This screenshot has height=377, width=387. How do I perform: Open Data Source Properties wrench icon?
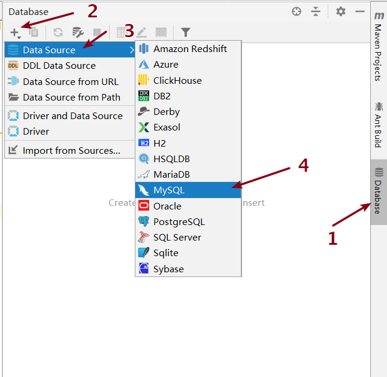pos(78,32)
